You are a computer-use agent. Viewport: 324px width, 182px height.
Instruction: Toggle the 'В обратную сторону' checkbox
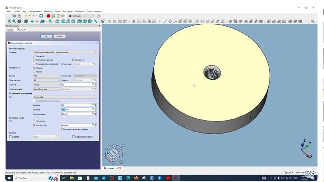[73, 136]
